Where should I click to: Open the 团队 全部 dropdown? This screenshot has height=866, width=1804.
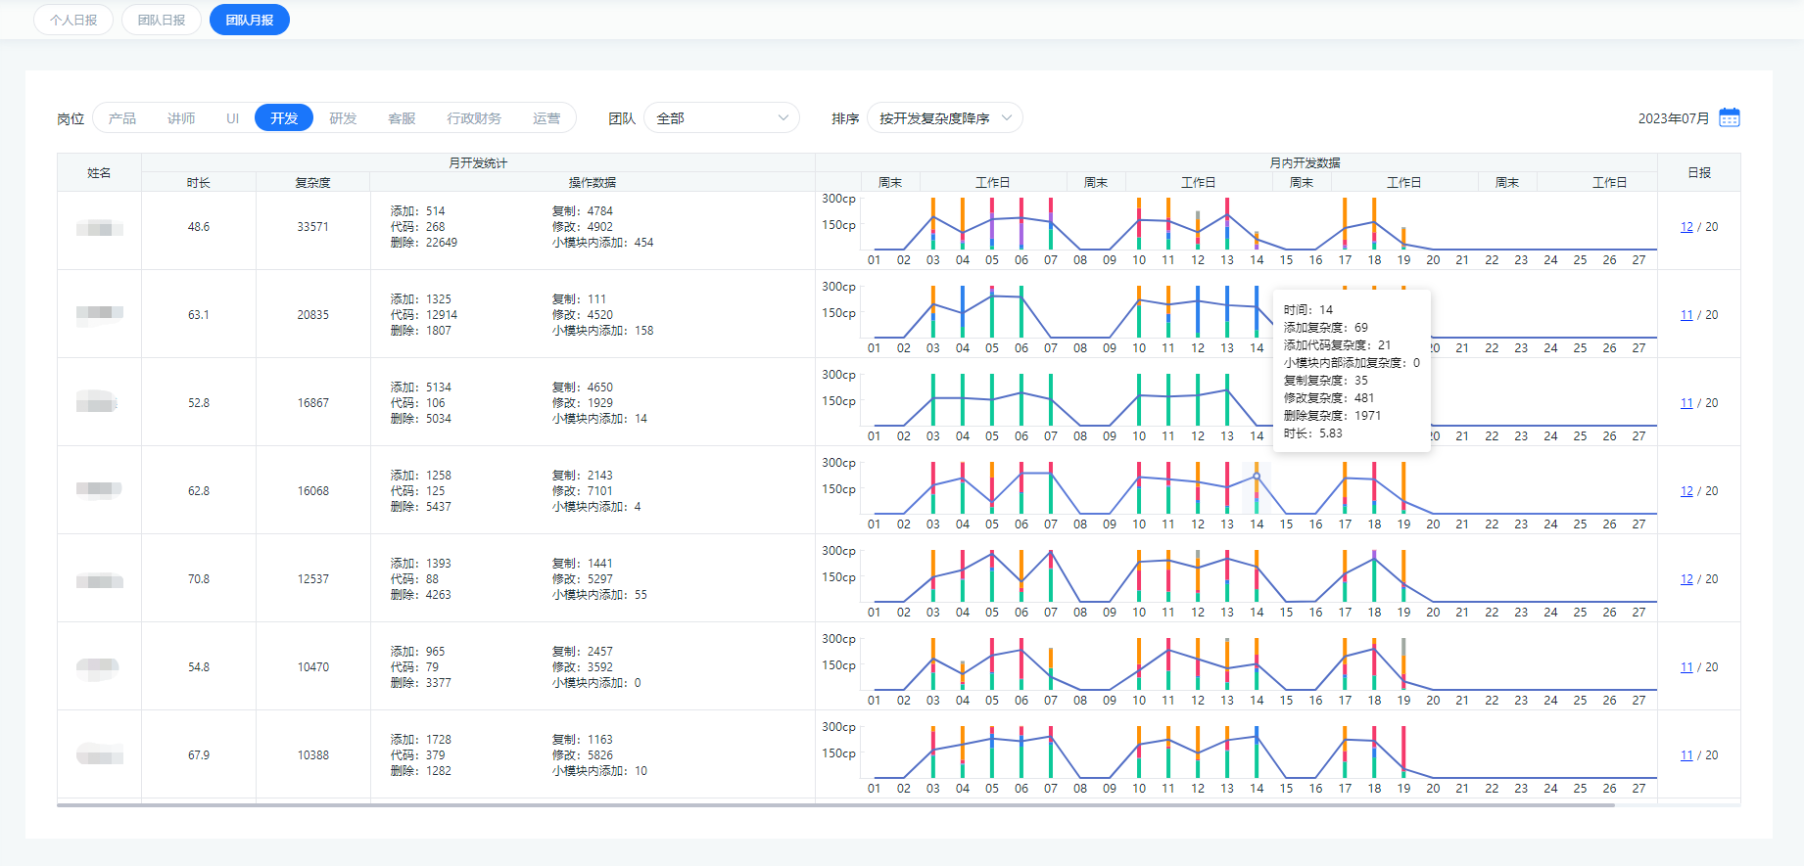(x=722, y=118)
